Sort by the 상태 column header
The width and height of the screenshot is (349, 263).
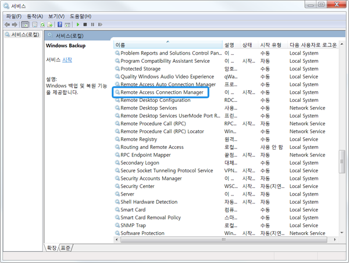(x=249, y=45)
